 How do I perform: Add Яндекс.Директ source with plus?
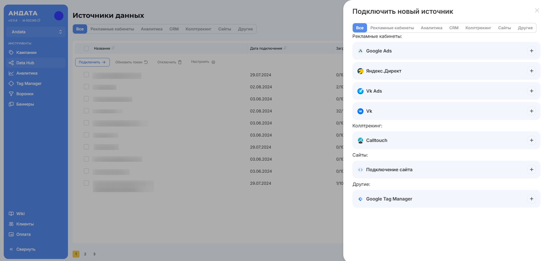point(532,71)
